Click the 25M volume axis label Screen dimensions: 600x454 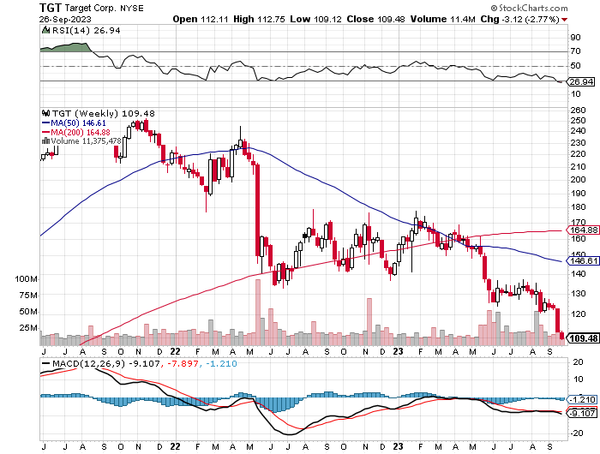pos(28,328)
